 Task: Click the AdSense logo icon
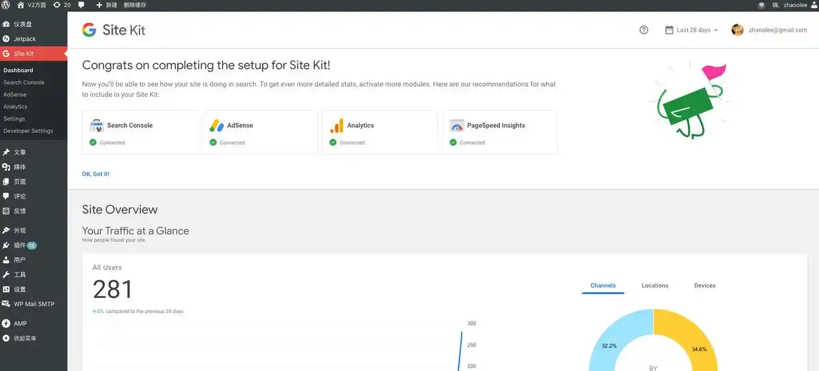click(x=216, y=125)
